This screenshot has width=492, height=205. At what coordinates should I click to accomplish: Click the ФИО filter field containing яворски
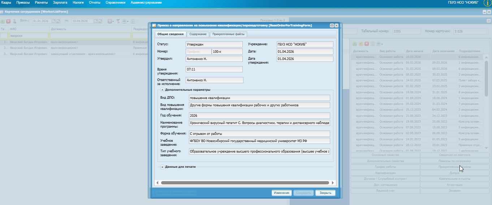[29, 36]
